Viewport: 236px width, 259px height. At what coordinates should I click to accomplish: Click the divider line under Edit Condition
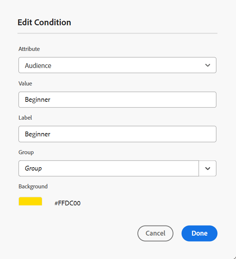point(117,33)
